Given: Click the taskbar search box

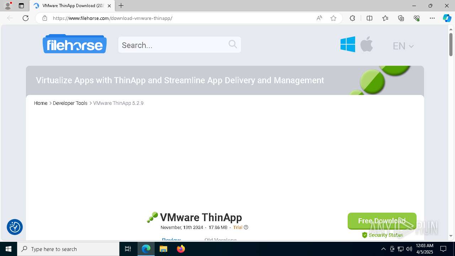Looking at the screenshot, I should pos(68,249).
